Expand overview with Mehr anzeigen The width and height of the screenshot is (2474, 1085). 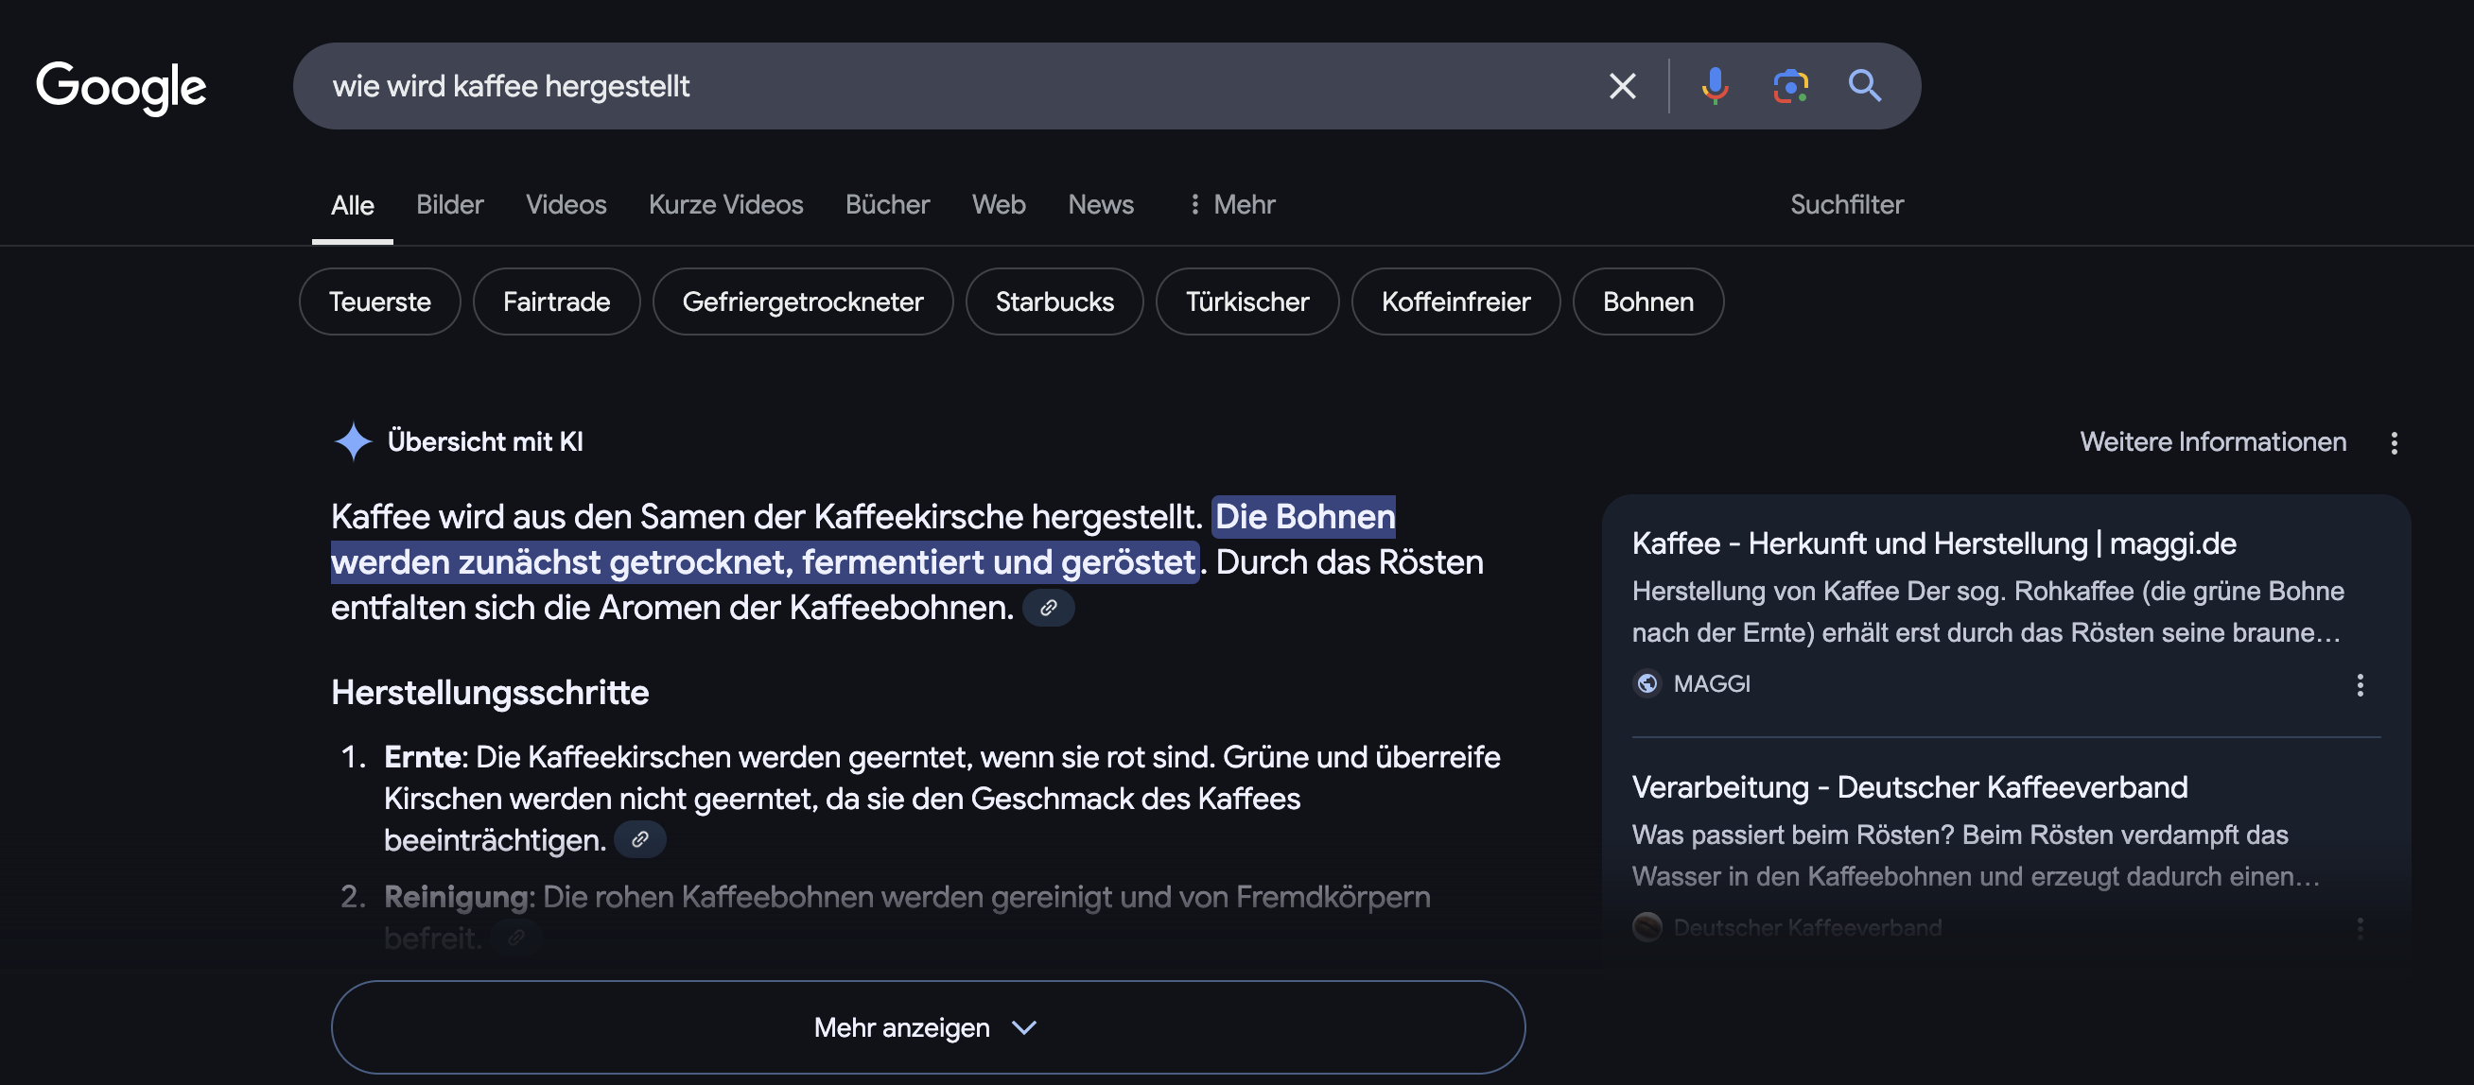[x=928, y=1026]
